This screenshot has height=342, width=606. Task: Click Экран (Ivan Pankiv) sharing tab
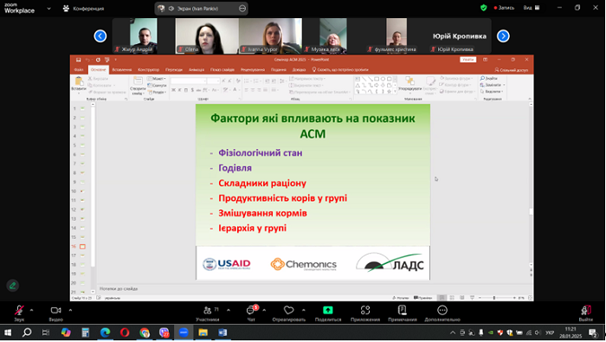coord(202,9)
